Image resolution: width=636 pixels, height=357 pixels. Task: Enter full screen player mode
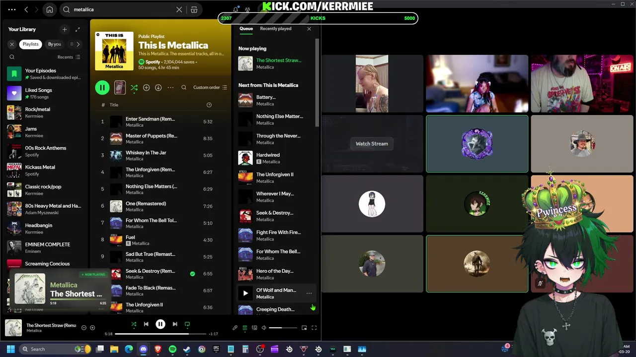[314, 328]
